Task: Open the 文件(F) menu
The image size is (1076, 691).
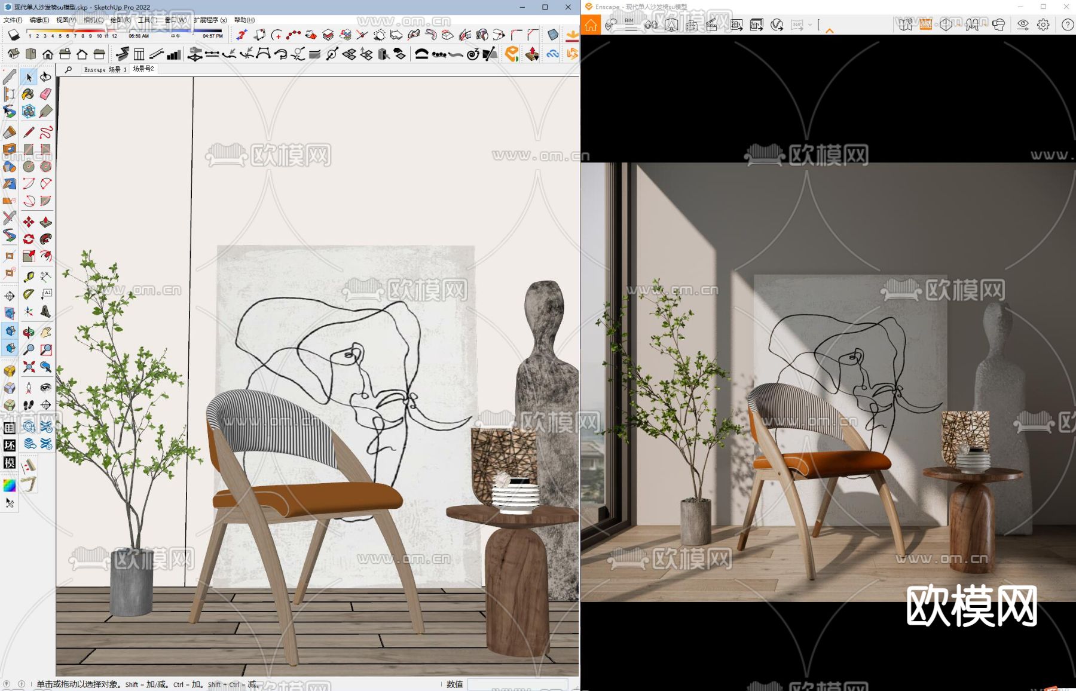Action: [x=13, y=20]
